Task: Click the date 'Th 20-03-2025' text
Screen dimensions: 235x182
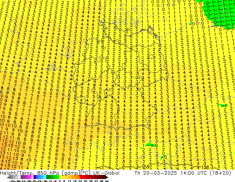Action: coord(156,173)
